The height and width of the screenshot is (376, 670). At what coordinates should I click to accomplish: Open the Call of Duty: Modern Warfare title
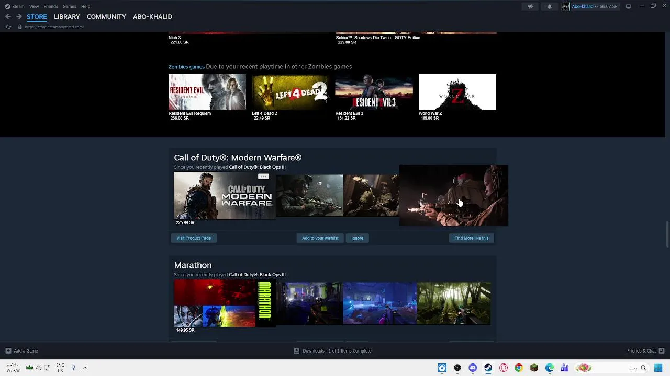coord(238,158)
